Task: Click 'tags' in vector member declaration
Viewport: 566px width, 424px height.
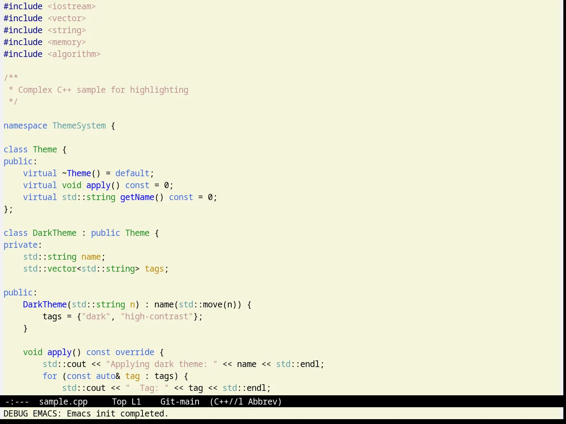Action: [154, 269]
